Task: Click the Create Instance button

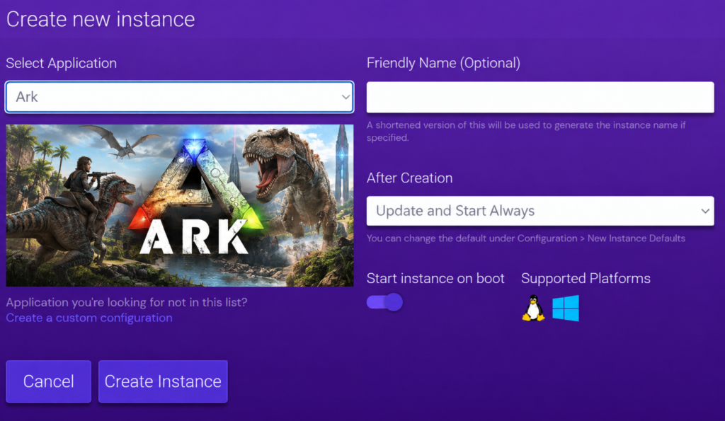Action: 163,381
